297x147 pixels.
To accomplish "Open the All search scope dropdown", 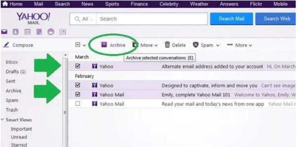I will (84, 19).
